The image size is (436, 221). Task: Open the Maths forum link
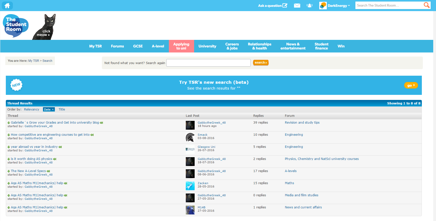tap(289, 183)
